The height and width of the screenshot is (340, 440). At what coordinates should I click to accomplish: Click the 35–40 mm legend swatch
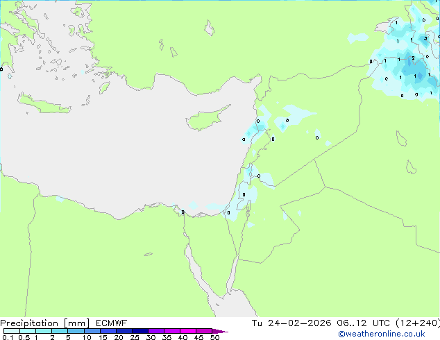(171, 331)
